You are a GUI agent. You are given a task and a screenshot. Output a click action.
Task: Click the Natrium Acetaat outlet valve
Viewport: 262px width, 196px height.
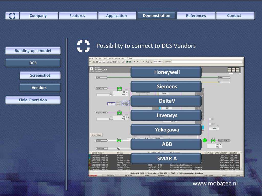coord(213,140)
